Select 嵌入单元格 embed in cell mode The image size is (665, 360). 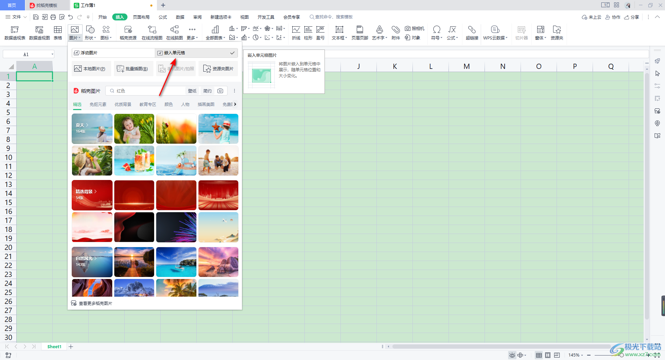coord(196,53)
